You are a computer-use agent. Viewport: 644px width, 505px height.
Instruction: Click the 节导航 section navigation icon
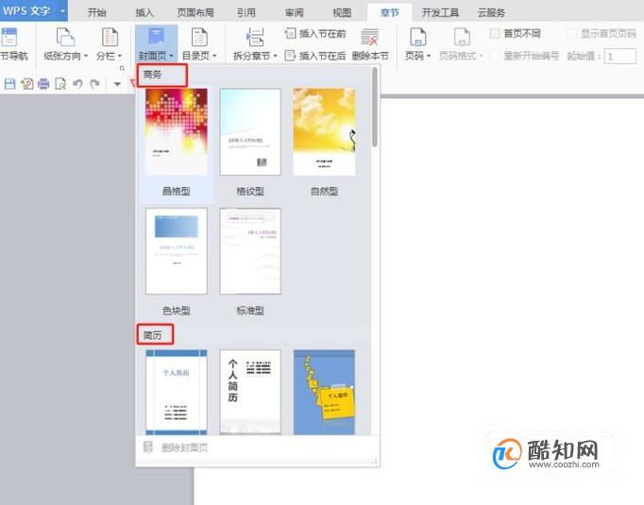(x=9, y=37)
